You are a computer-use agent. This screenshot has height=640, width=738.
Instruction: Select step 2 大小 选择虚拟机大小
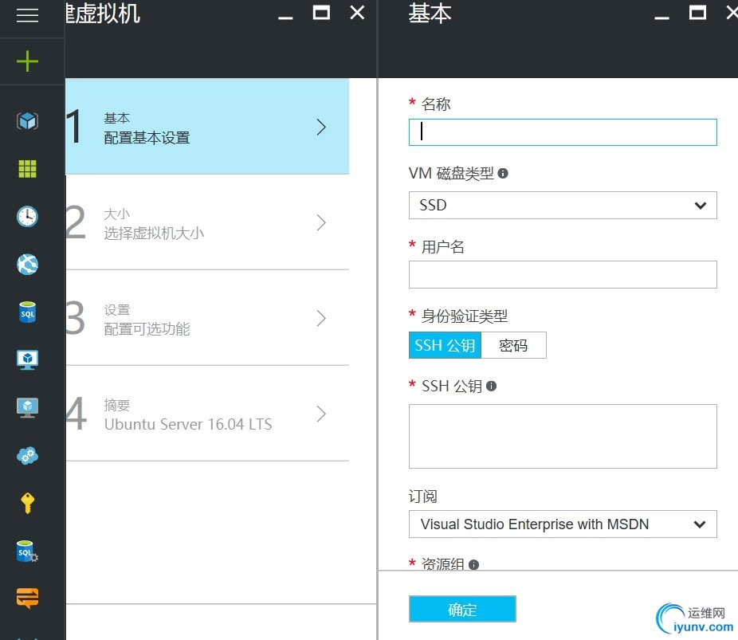pos(207,222)
